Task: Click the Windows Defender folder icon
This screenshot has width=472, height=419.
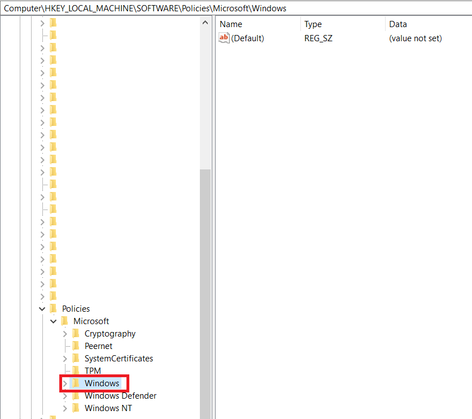Action: (76, 395)
